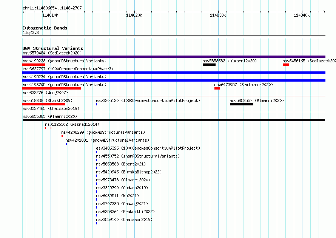Click the red bar under nsv4198705
This screenshot has width=336, height=238.
(51, 88)
